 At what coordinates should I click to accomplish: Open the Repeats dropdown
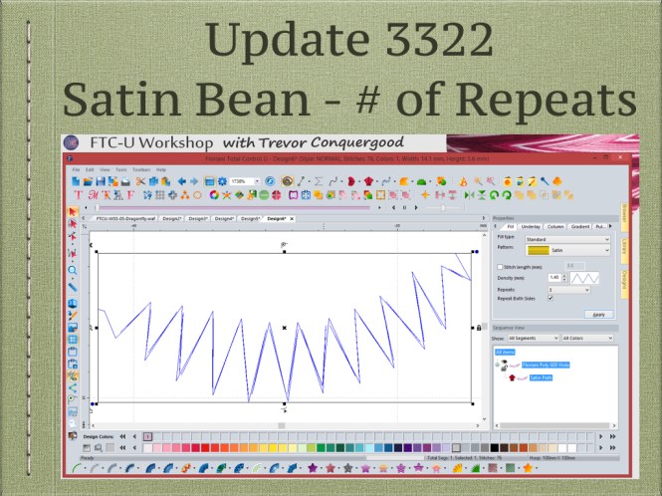567,289
